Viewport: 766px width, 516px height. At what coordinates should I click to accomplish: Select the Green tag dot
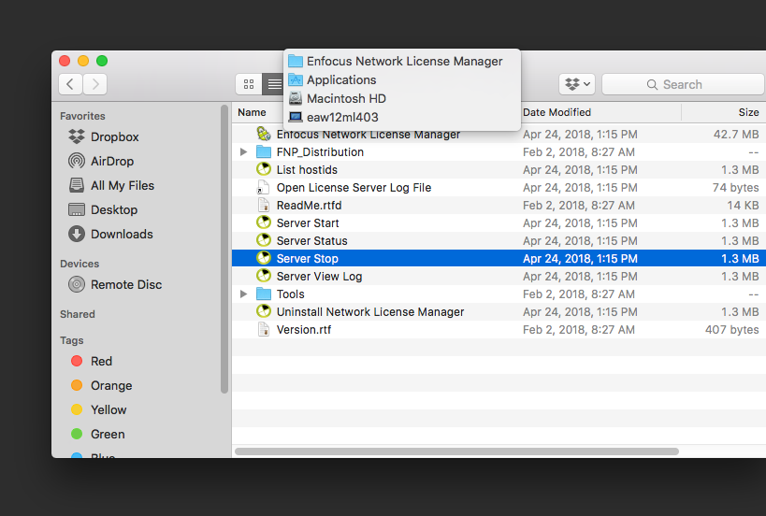[77, 434]
